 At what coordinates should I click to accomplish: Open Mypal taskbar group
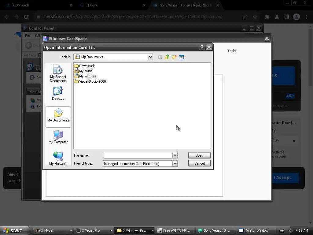(x=53, y=230)
